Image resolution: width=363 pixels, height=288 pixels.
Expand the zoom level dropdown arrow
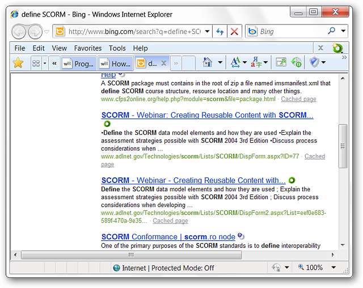[334, 268]
